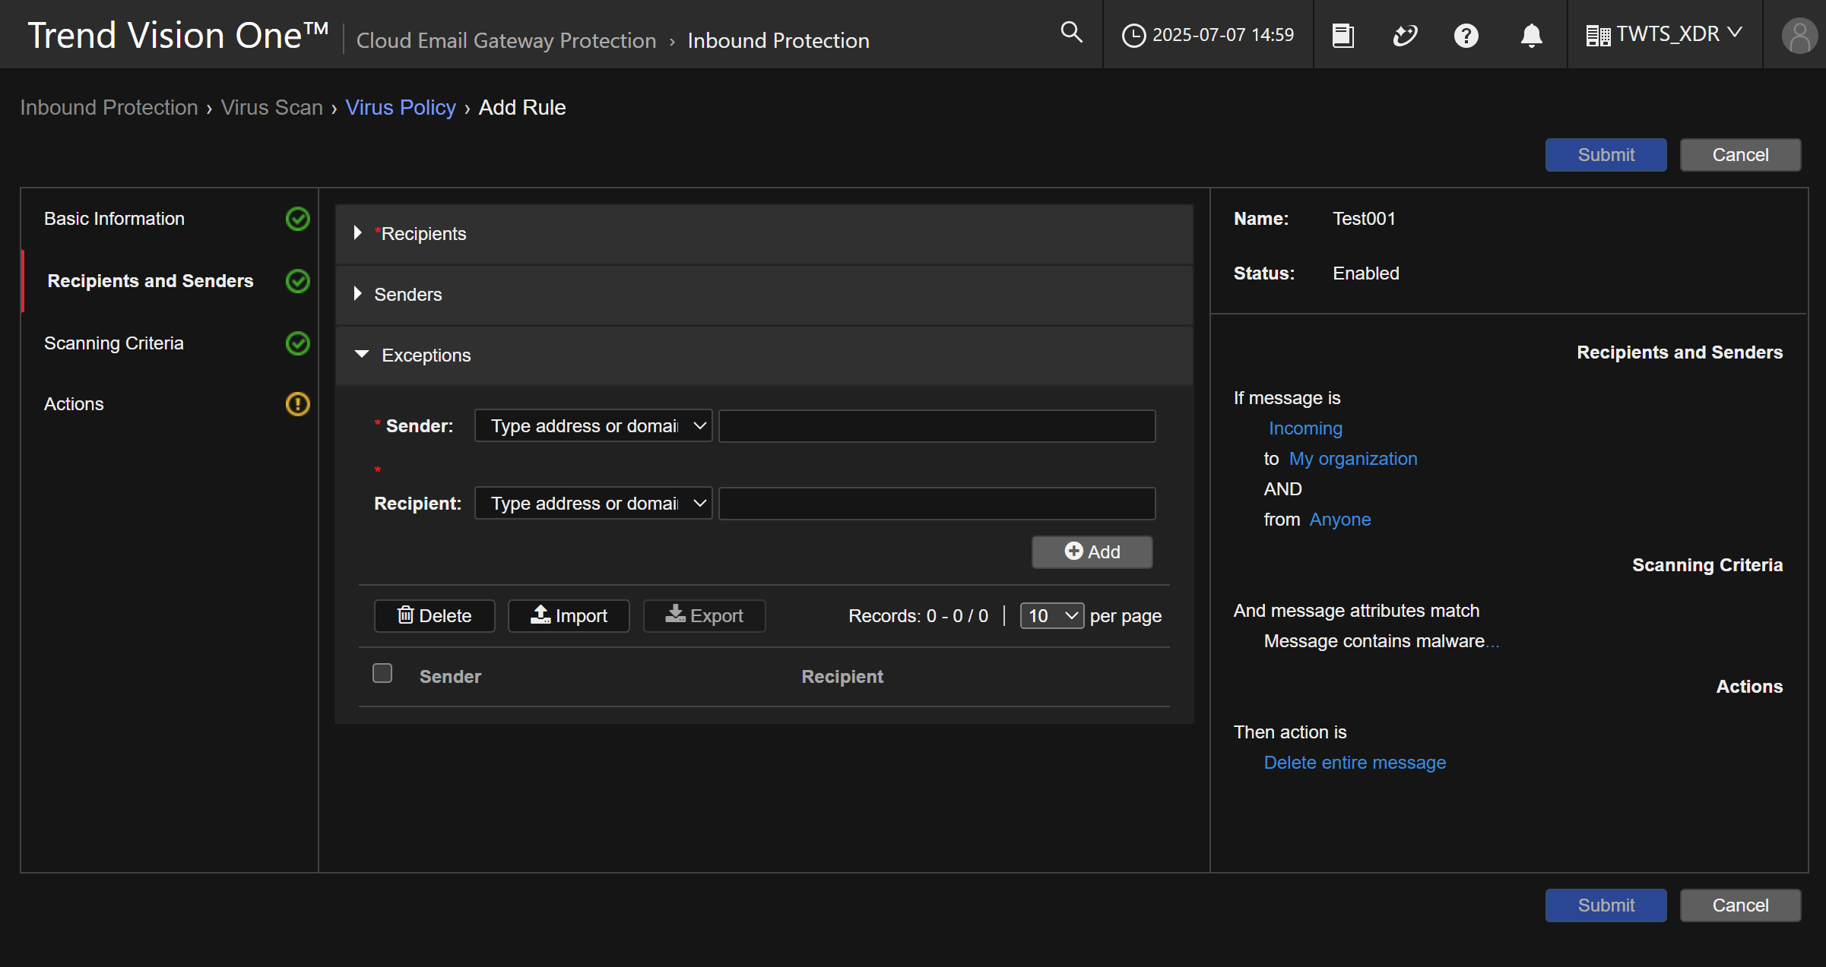Open the Virus Policy breadcrumb link
This screenshot has width=1826, height=967.
point(401,107)
